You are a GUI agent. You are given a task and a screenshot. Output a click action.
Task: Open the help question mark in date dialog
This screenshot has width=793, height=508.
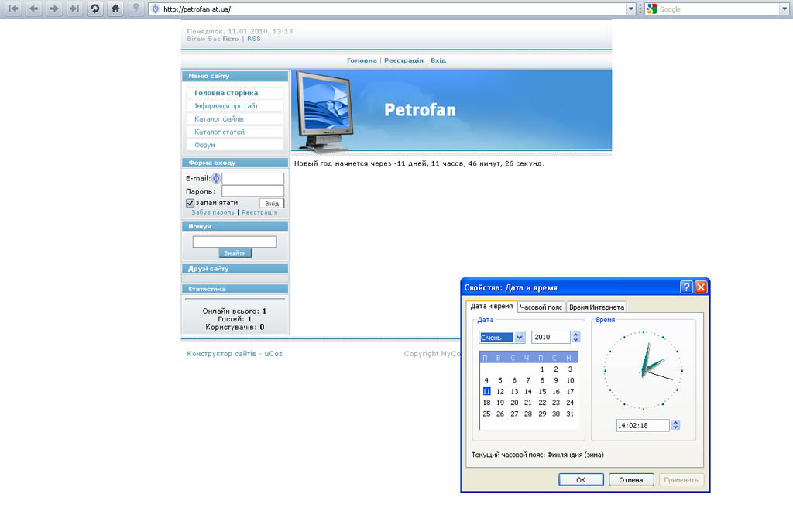pos(686,287)
